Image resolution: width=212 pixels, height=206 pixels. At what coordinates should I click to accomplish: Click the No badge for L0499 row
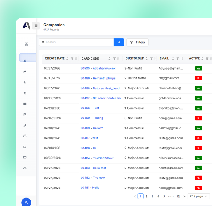pyautogui.click(x=199, y=78)
